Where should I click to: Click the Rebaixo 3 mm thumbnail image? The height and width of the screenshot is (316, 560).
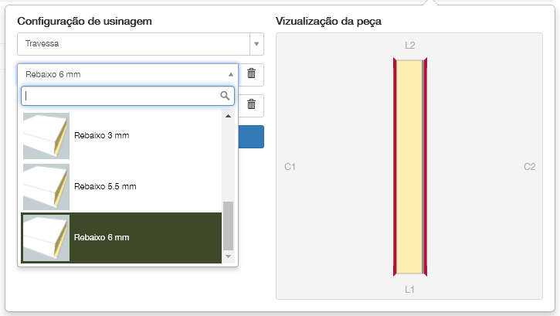click(x=46, y=136)
